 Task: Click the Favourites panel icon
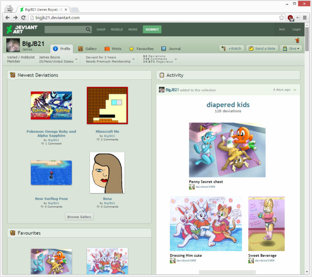pyautogui.click(x=12, y=233)
